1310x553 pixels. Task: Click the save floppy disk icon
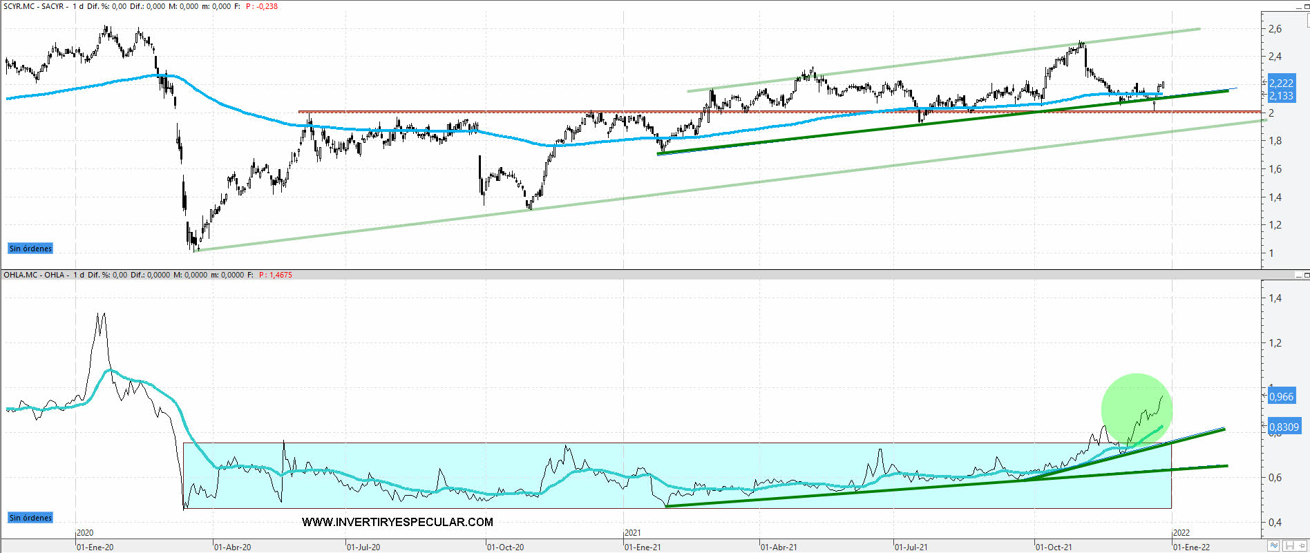(1289, 546)
